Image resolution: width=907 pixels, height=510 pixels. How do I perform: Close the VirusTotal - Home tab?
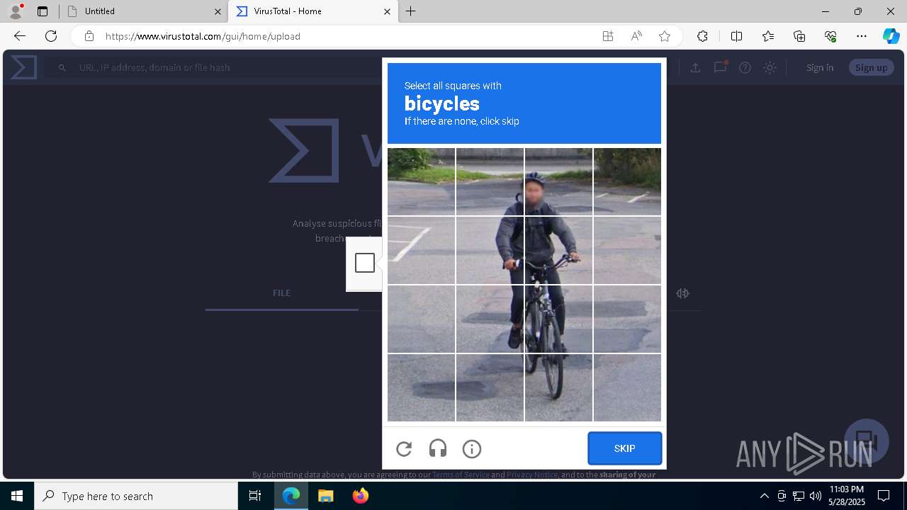(387, 11)
